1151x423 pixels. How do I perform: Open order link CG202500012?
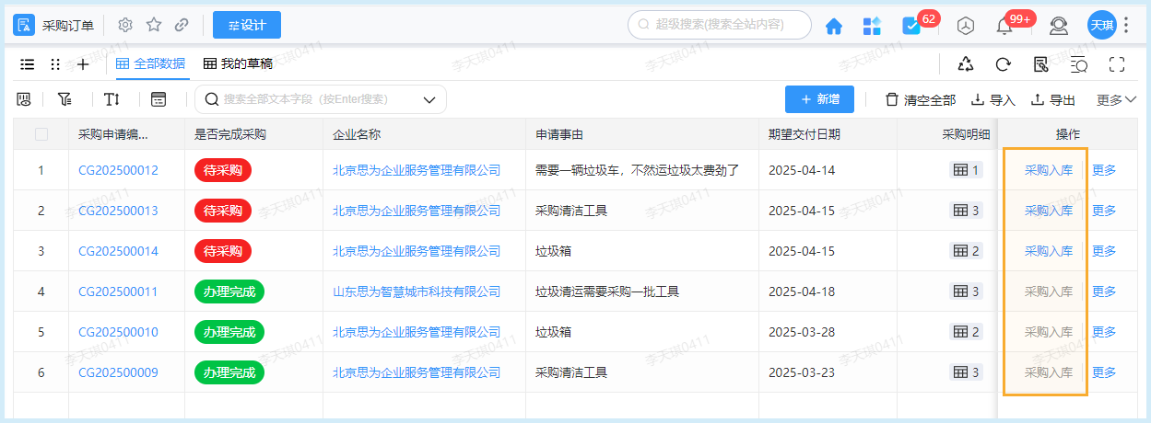(x=118, y=170)
